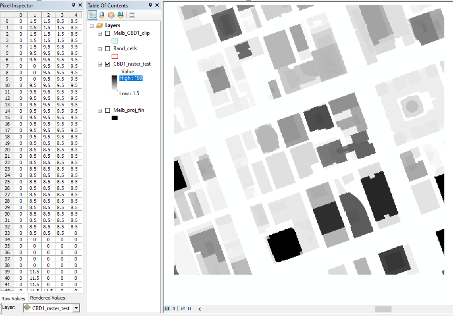Refresh the map display
This screenshot has height=316, width=453.
183,308
